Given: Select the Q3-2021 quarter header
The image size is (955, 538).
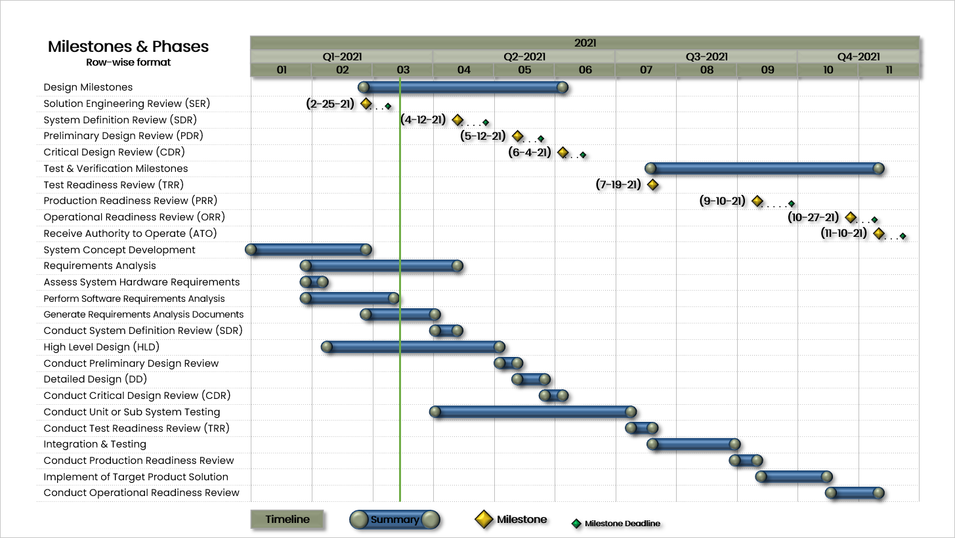Looking at the screenshot, I should 707,57.
